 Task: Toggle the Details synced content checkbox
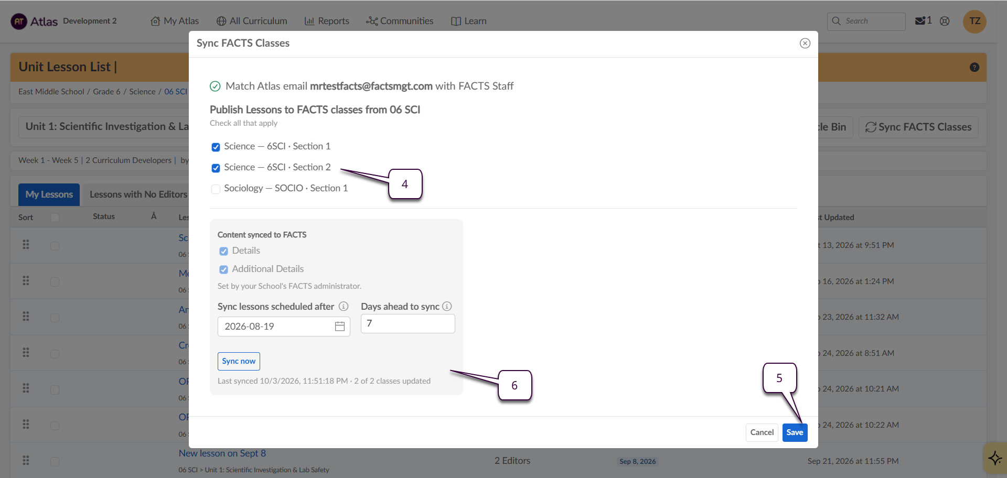coord(223,251)
